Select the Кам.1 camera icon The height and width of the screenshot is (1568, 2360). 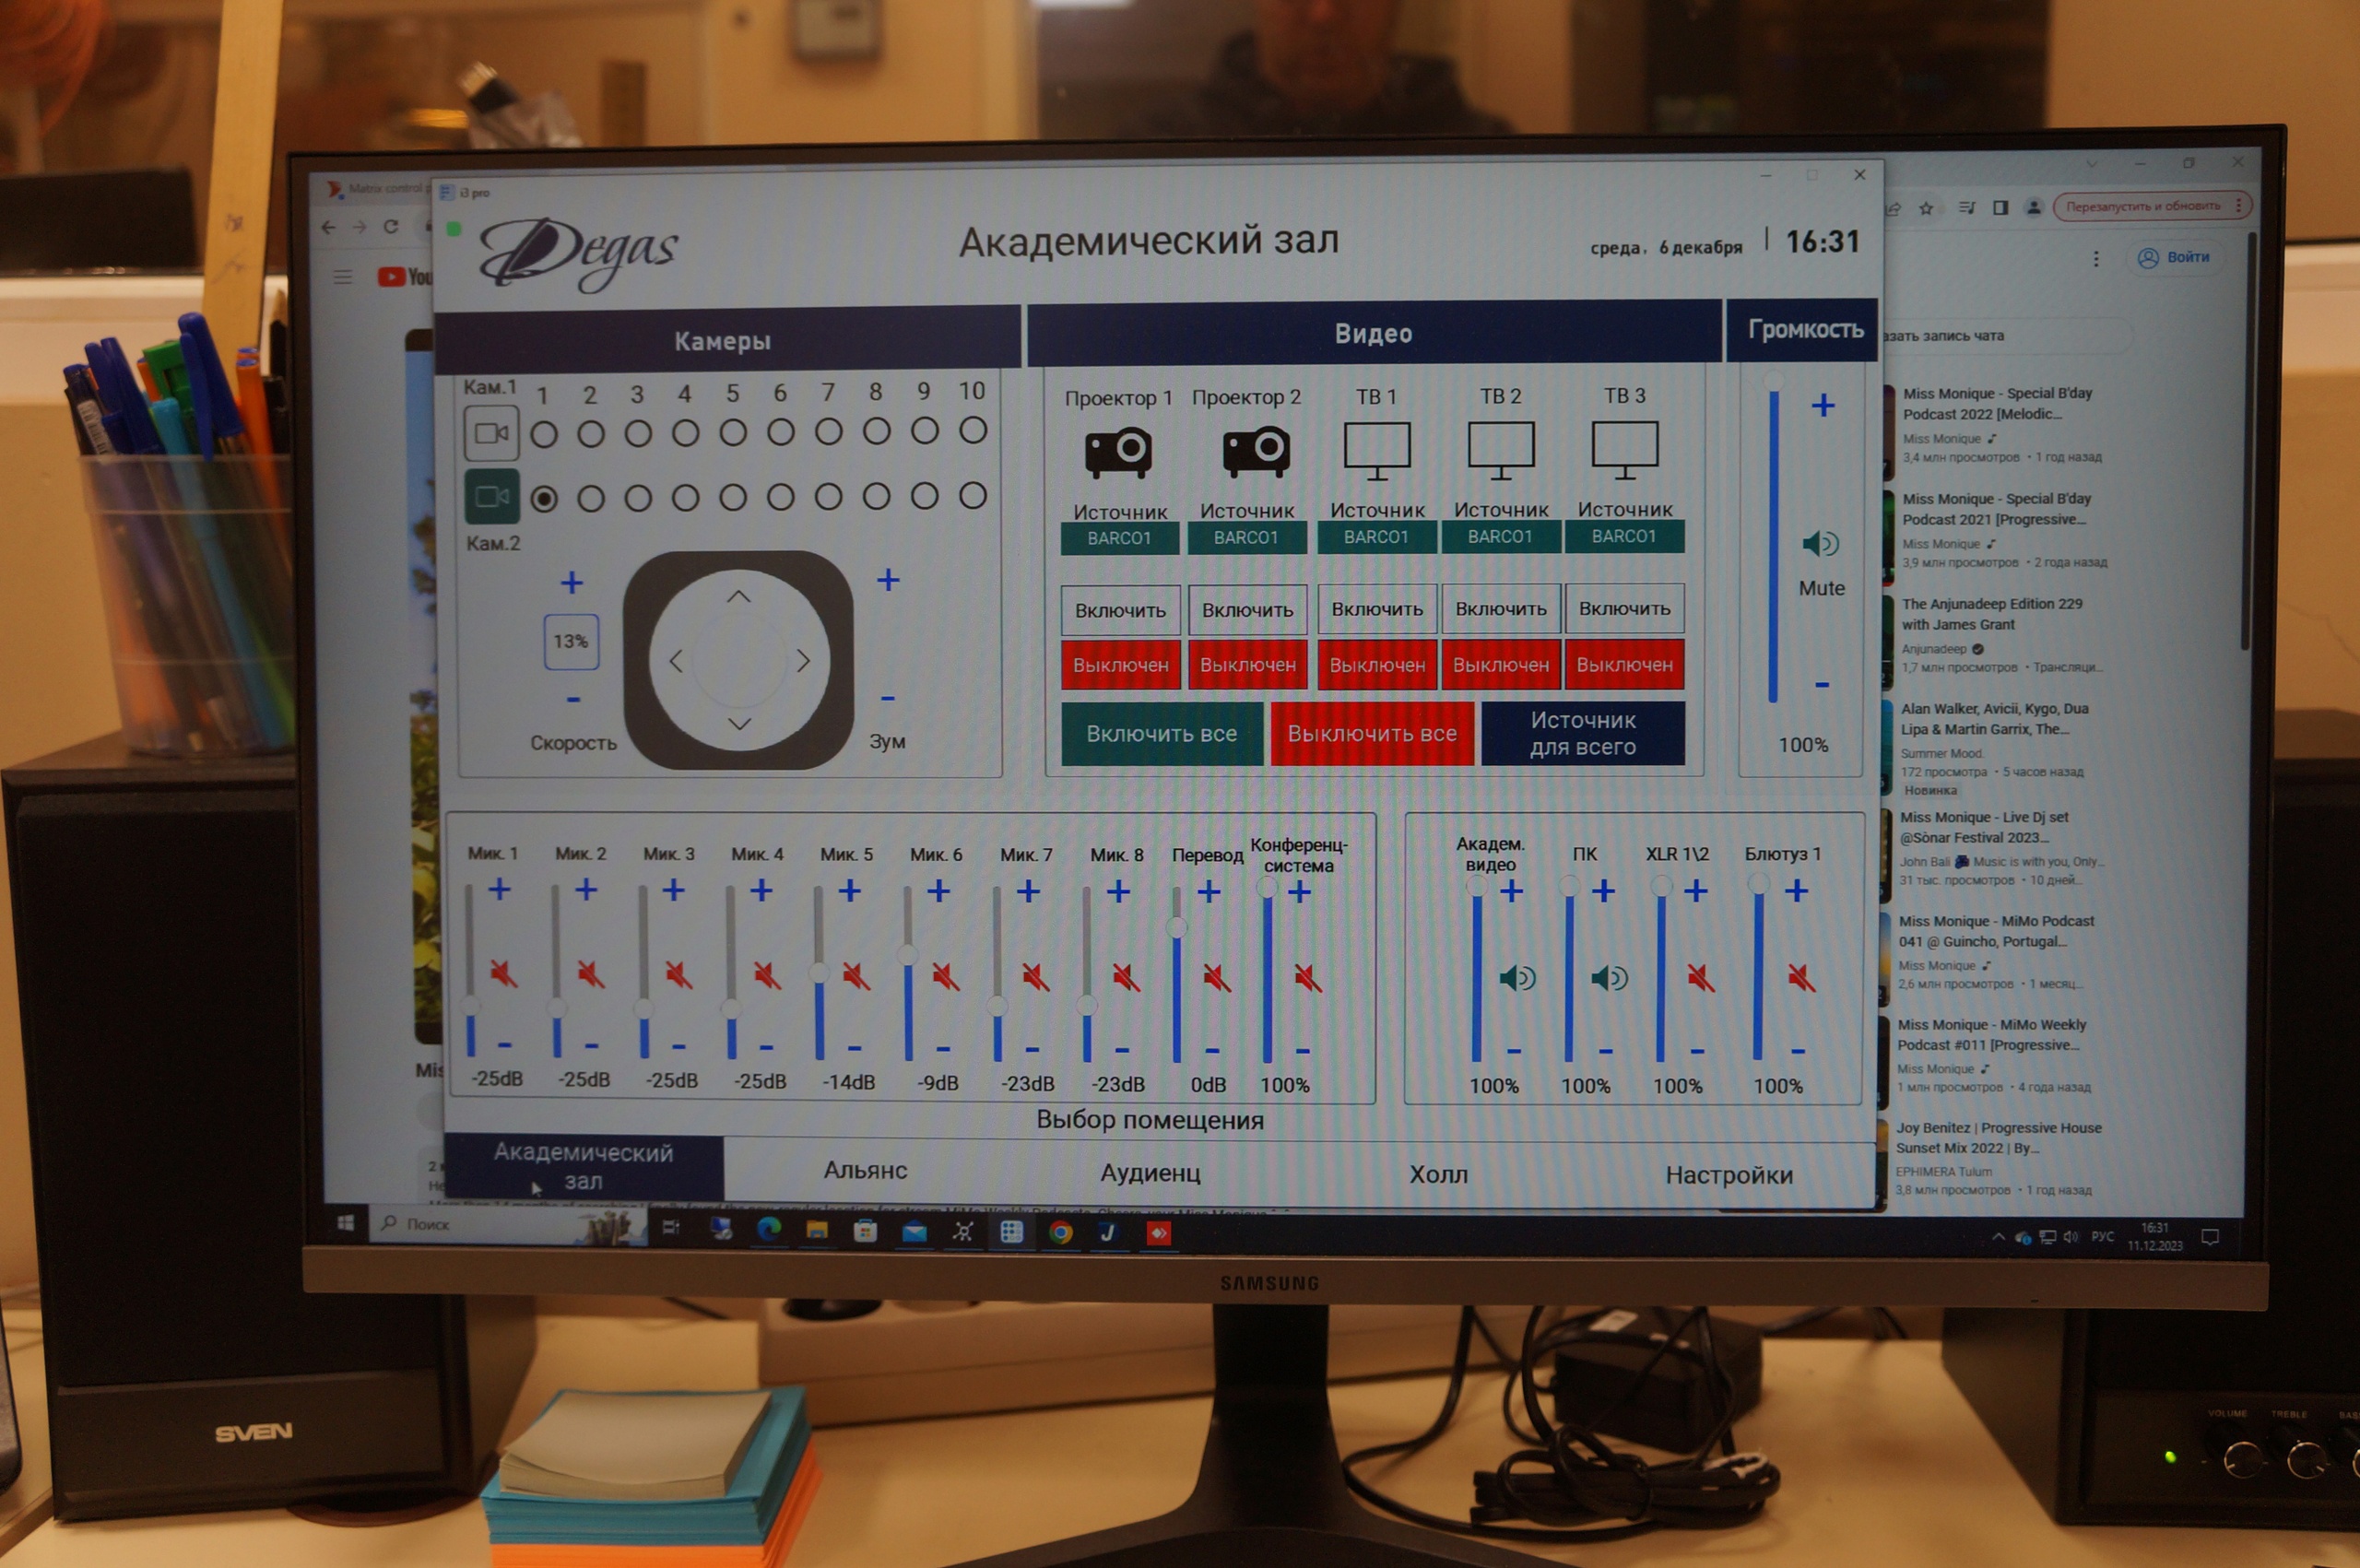pyautogui.click(x=491, y=434)
